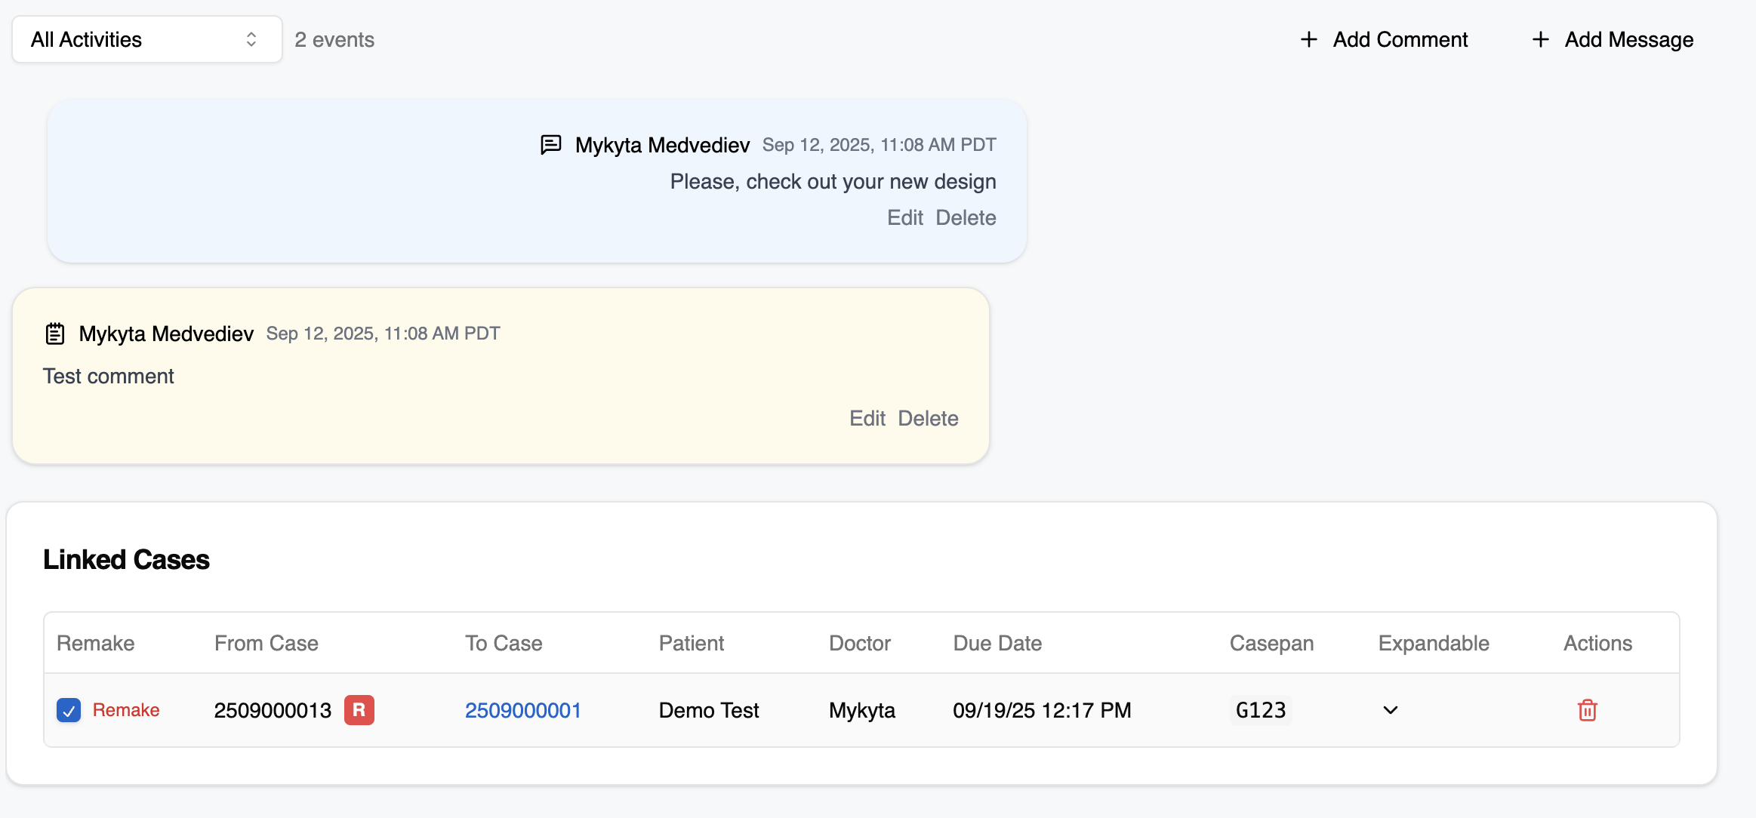Click the red R remake badge

click(x=359, y=710)
